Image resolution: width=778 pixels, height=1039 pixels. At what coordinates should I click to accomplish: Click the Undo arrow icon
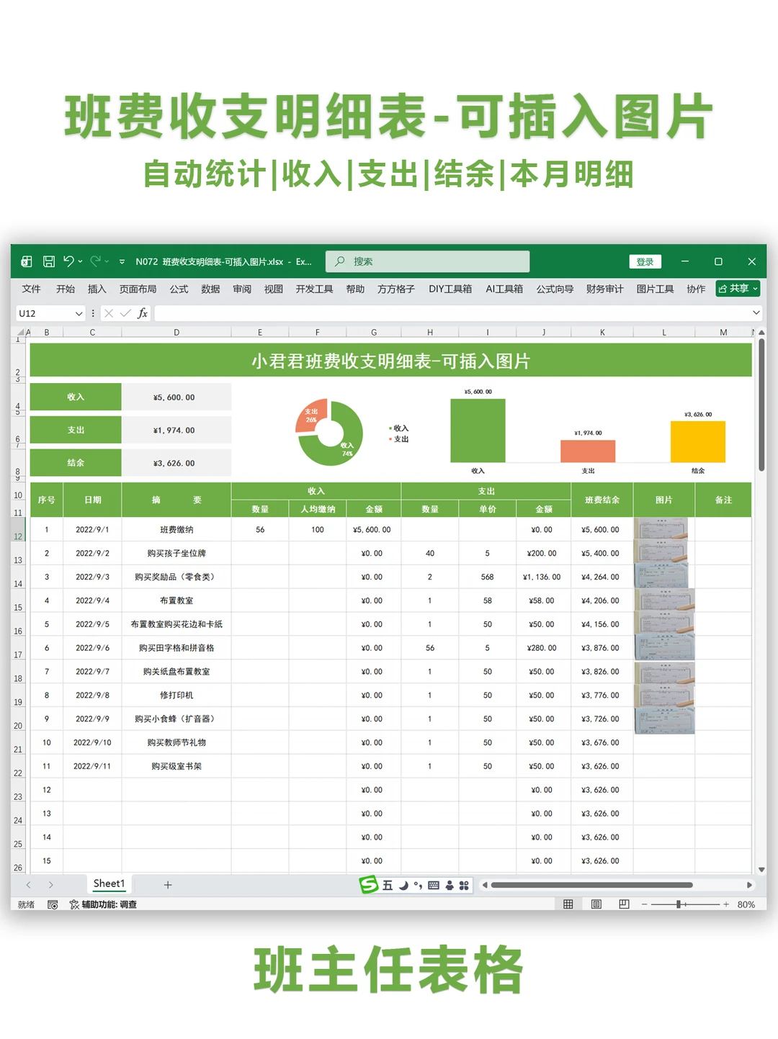pyautogui.click(x=68, y=261)
